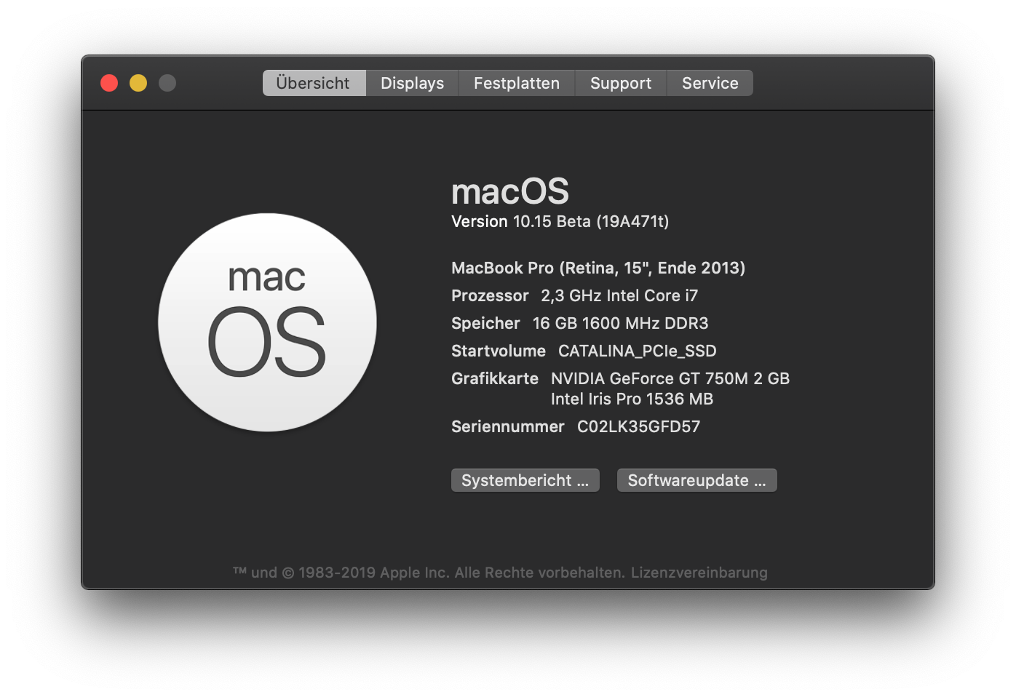Click the macOS title heading

[x=510, y=191]
